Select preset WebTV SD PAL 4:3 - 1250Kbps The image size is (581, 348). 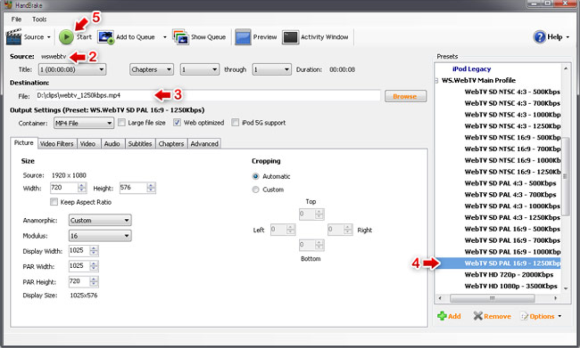pyautogui.click(x=512, y=218)
